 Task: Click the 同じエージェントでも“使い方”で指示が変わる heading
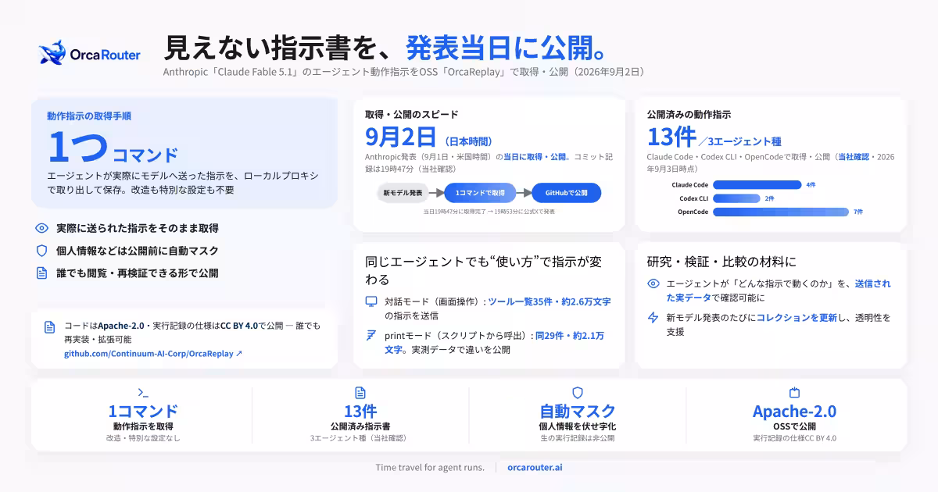coord(484,270)
